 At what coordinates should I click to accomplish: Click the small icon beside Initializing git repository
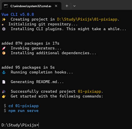tap(3, 25)
